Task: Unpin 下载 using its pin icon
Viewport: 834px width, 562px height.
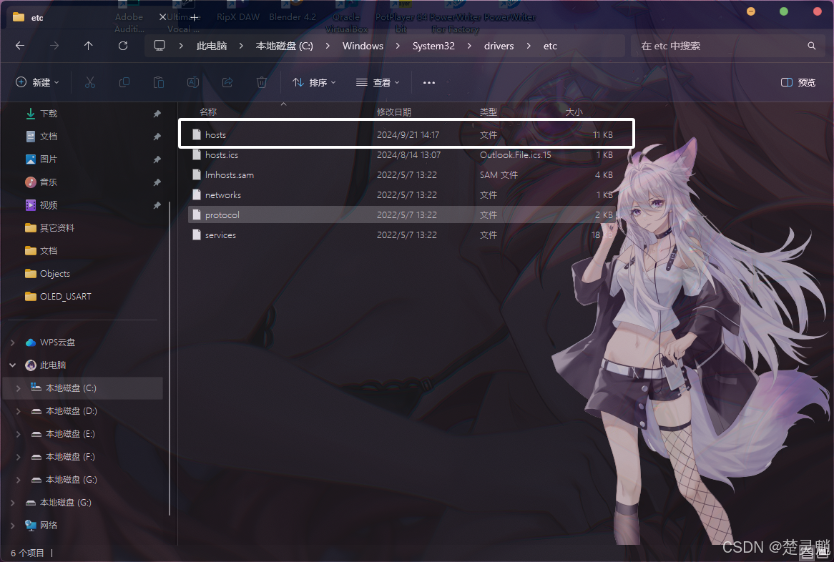Action: click(x=157, y=114)
